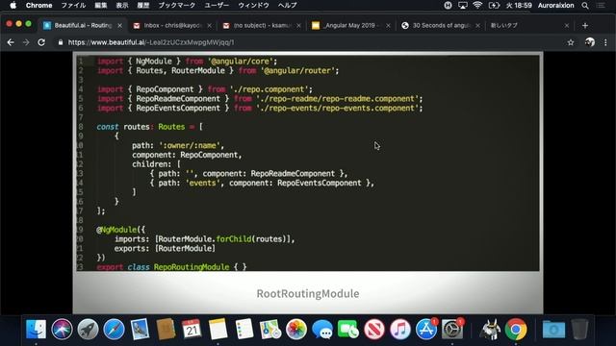The width and height of the screenshot is (616, 346).
Task: Click the battery charging icon
Action: pyautogui.click(x=494, y=6)
